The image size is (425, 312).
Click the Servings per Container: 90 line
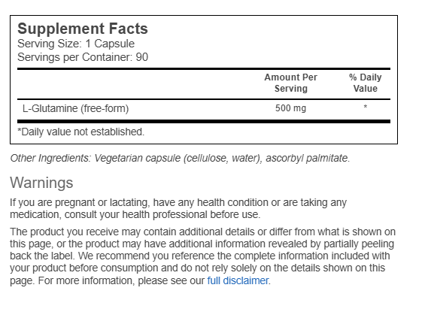click(83, 57)
